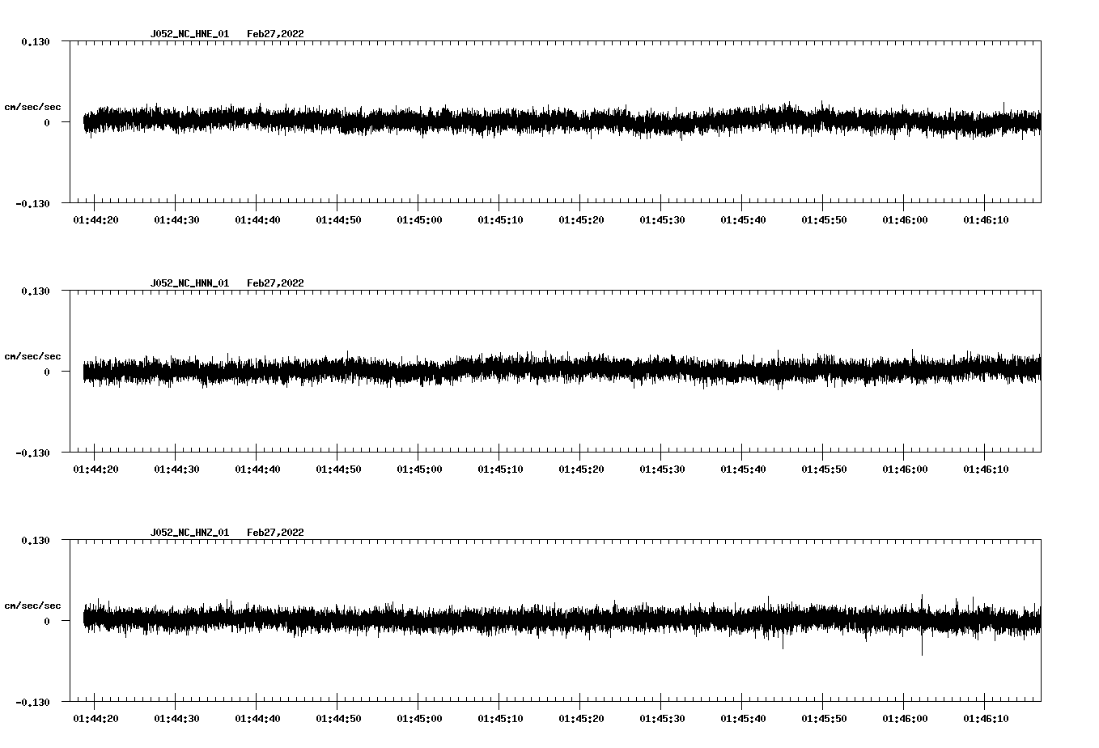Screen dimensions: 1099x748
Task: Click 01:46:10 time label under HNE plot
Action: pos(986,220)
